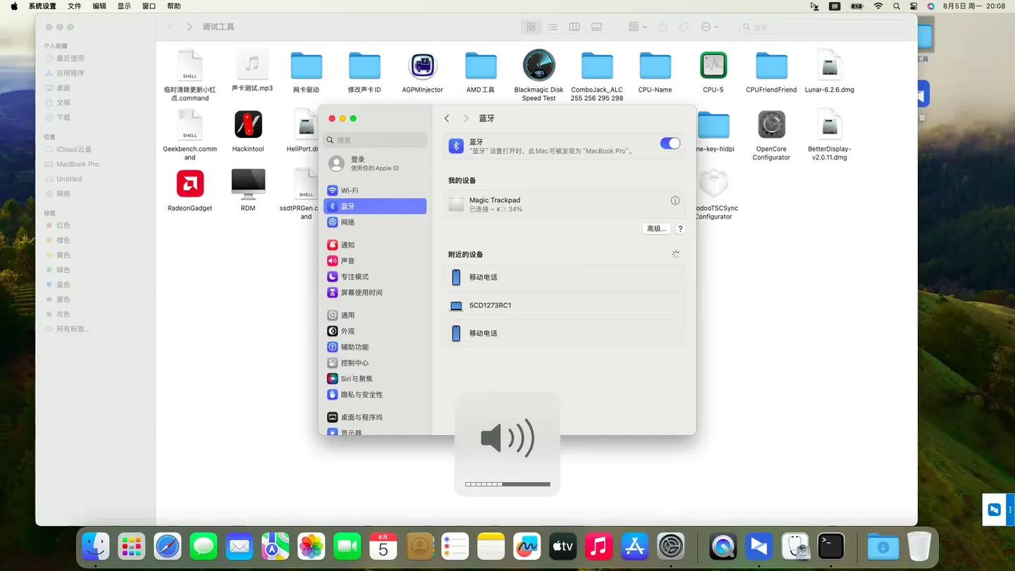Click the settings search field
Viewport: 1015px width, 571px height.
(x=376, y=140)
